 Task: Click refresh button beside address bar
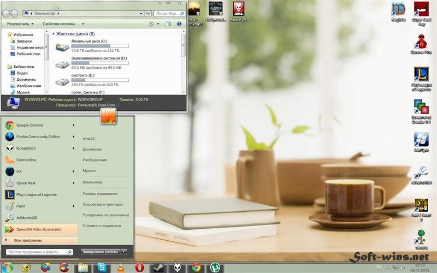(148, 13)
